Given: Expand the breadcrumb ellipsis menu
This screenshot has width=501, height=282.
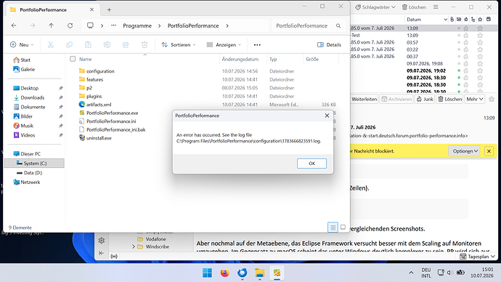Looking at the screenshot, I should click(x=113, y=25).
